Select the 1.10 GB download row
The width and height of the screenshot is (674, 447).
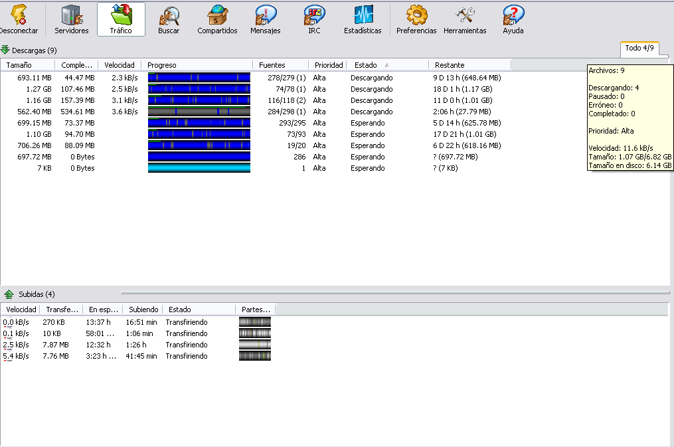click(256, 134)
